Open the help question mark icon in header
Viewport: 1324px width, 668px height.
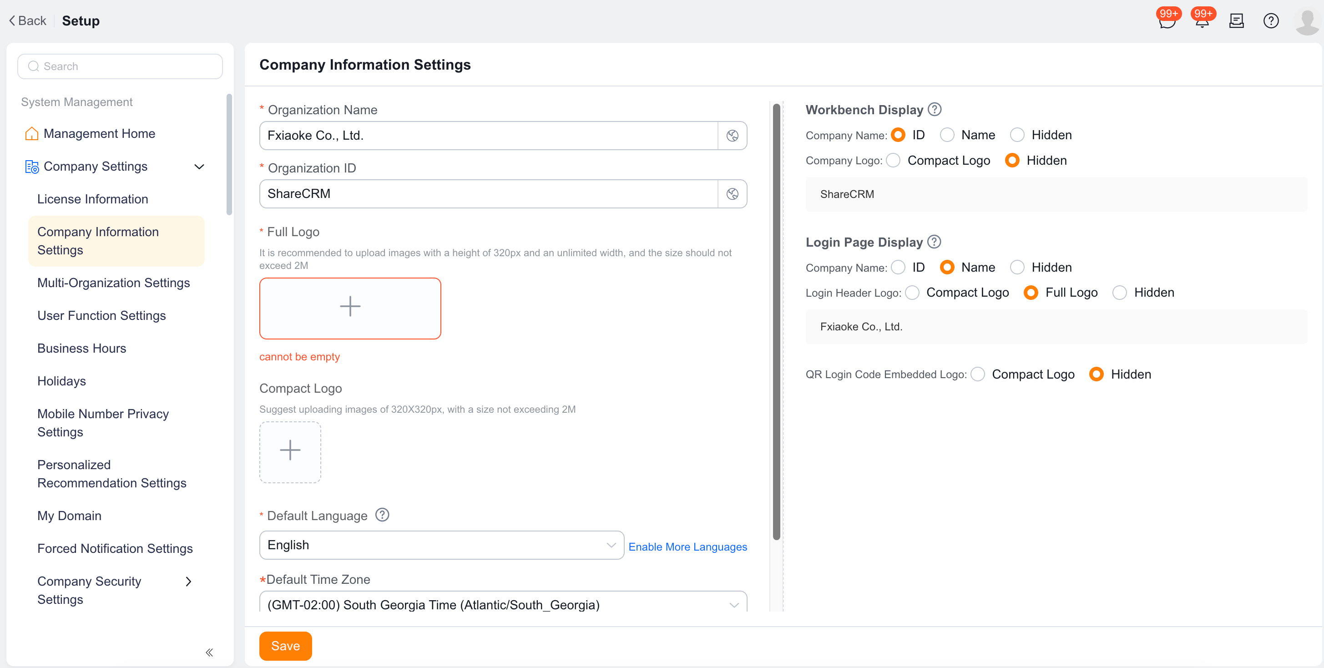[1271, 21]
